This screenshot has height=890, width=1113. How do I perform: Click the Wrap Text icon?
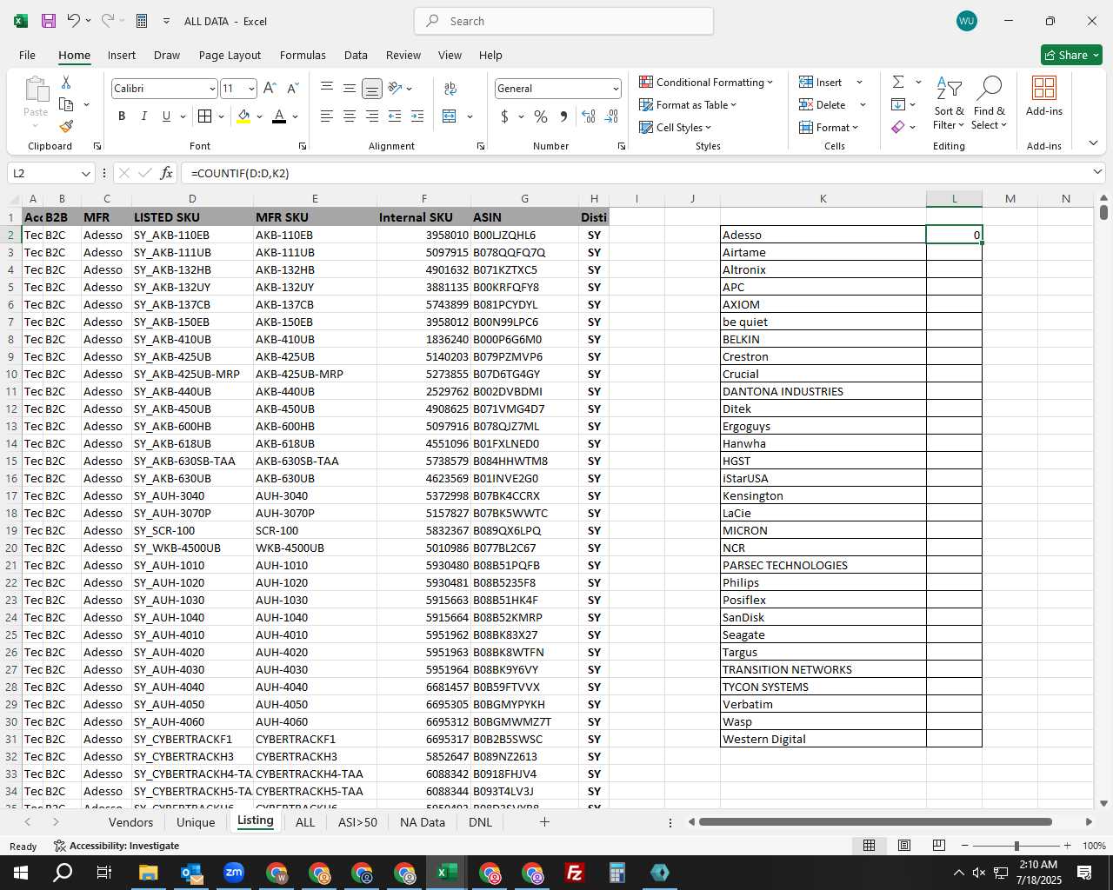[x=450, y=89]
